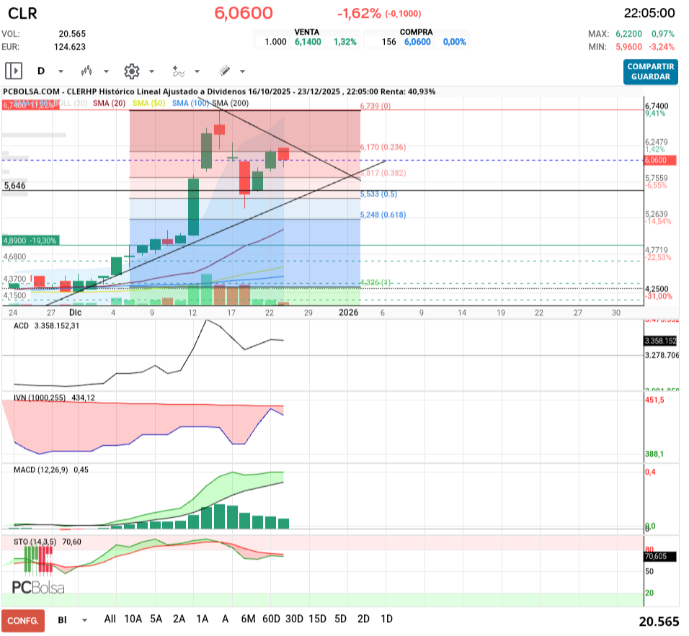Click the 2026 date axis label

click(348, 313)
